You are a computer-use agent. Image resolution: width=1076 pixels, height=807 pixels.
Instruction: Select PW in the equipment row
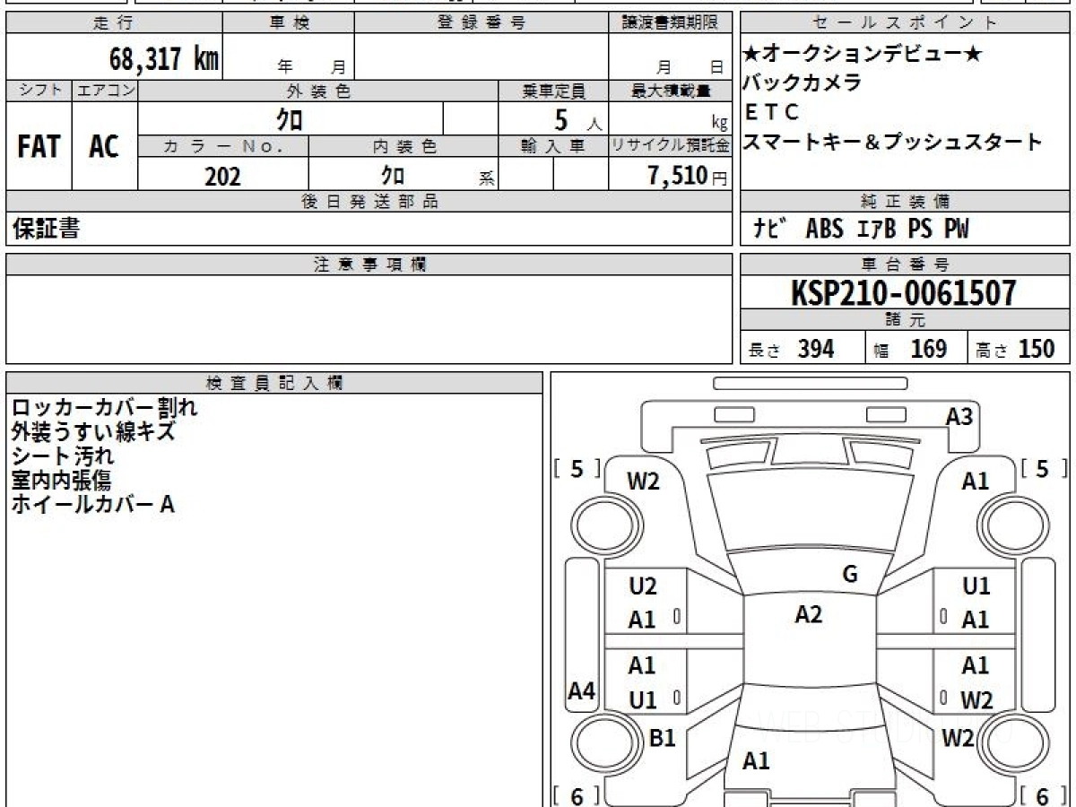click(956, 229)
